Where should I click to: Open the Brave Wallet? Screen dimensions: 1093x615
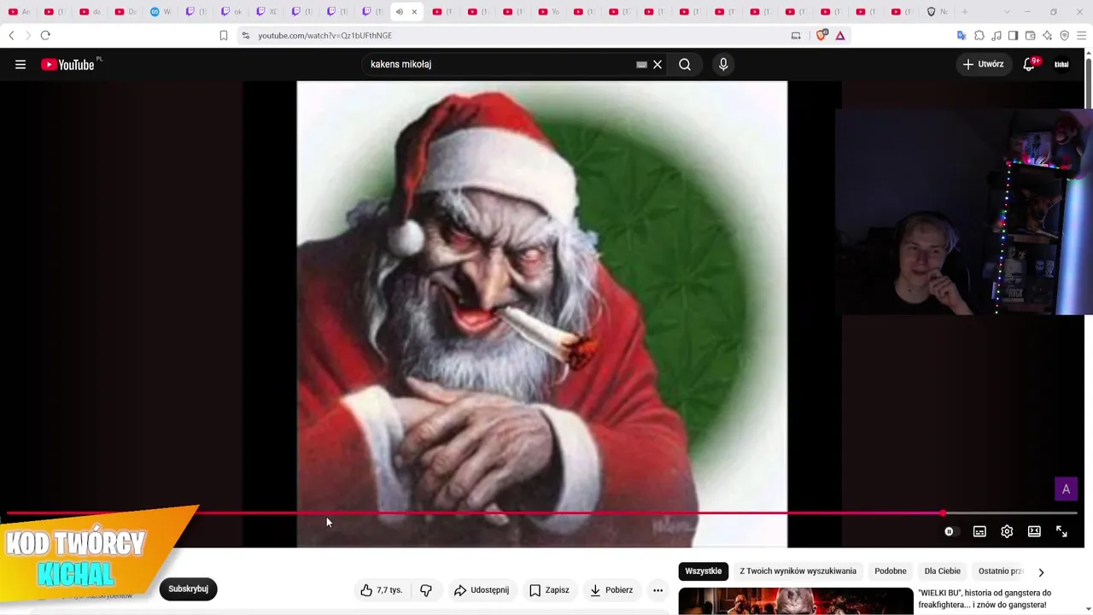point(1030,35)
